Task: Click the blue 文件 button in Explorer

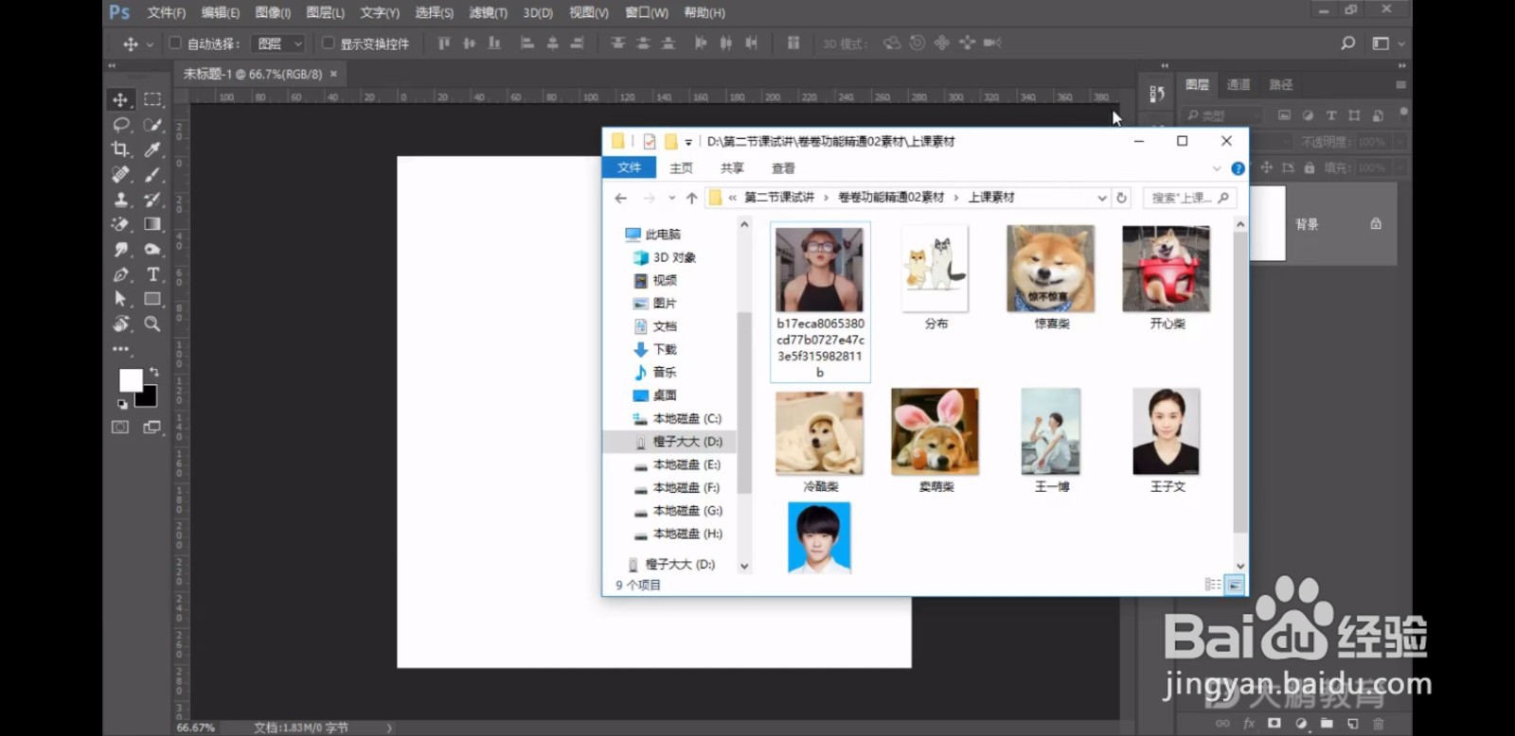Action: click(x=630, y=168)
